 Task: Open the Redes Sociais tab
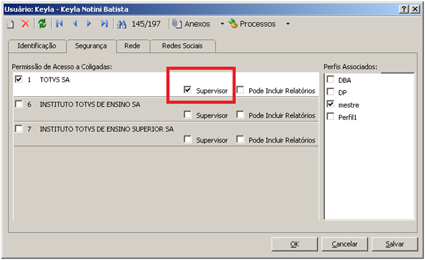(x=183, y=46)
